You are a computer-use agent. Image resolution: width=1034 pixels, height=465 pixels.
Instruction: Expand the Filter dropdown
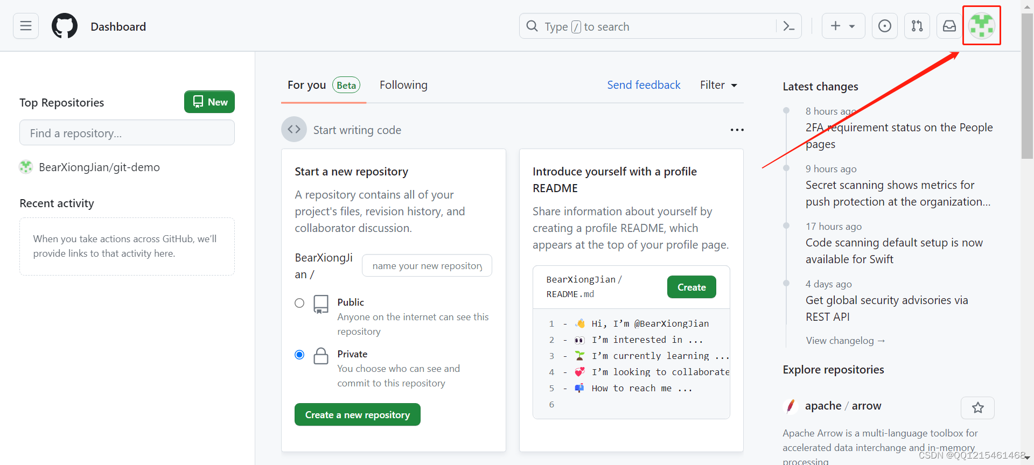(718, 85)
